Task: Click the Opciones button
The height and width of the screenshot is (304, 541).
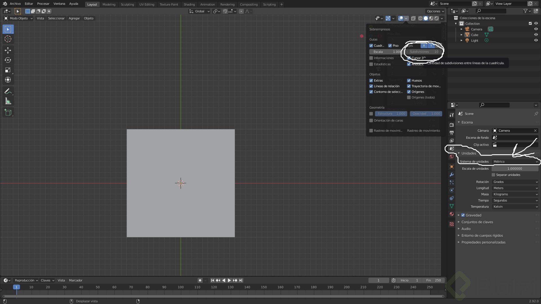Action: (x=435, y=11)
